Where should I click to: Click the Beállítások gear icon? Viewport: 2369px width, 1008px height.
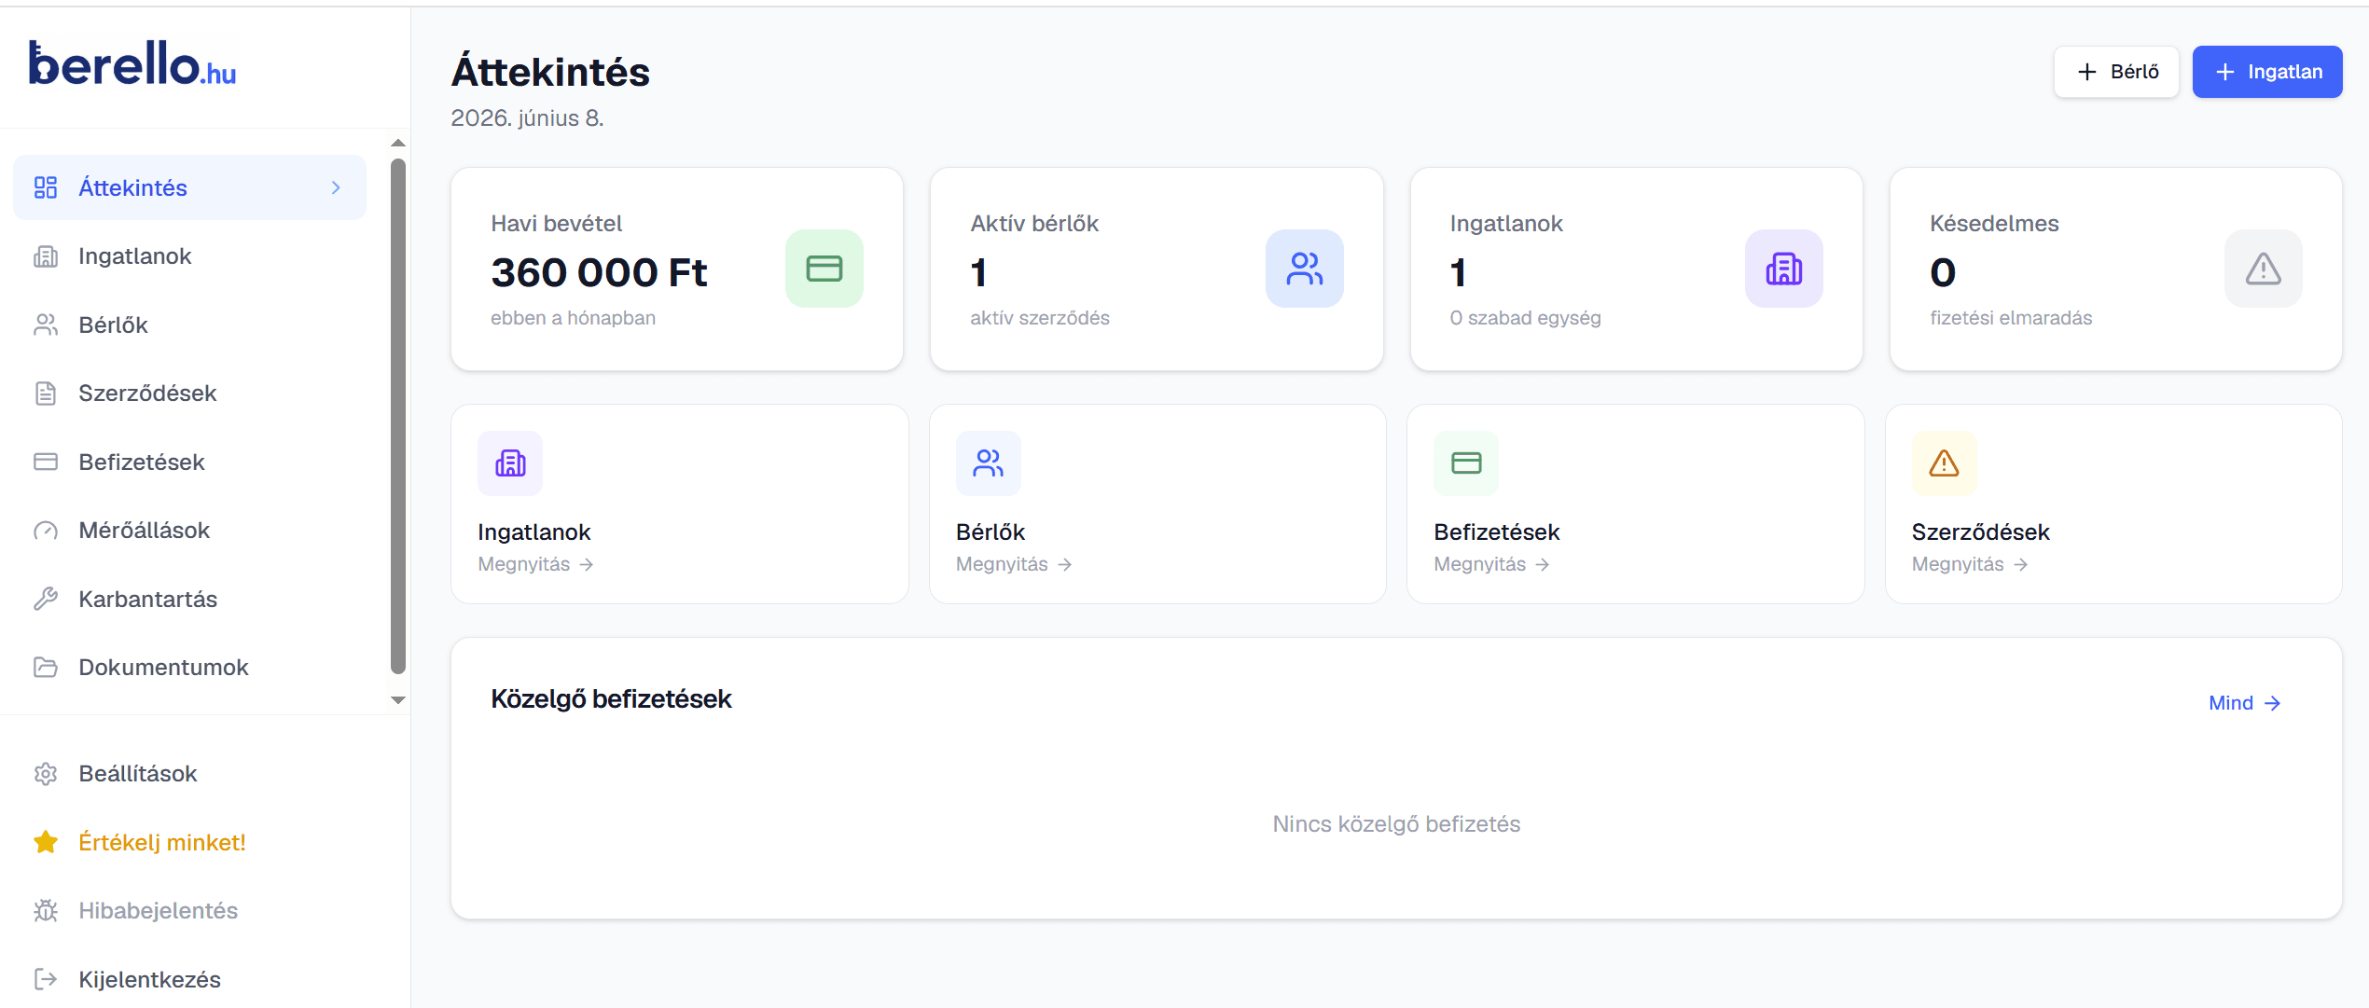[46, 774]
